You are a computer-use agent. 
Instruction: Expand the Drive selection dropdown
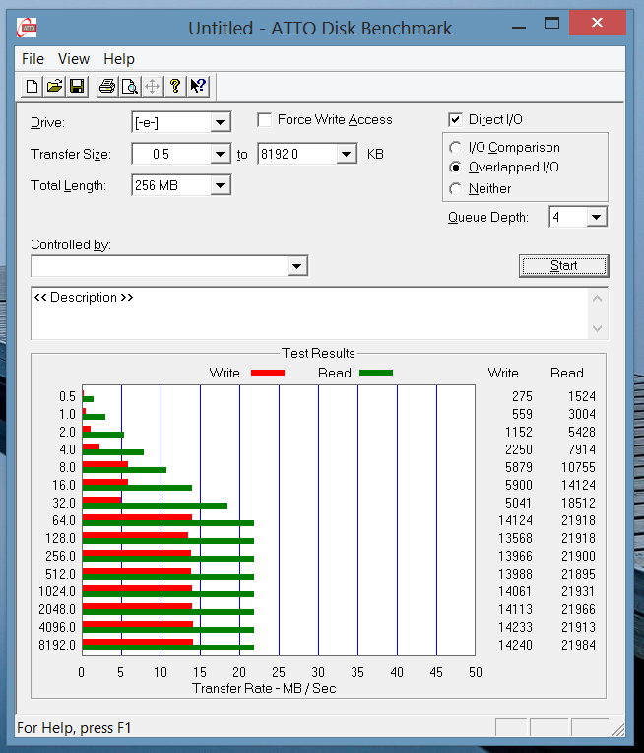click(x=220, y=122)
